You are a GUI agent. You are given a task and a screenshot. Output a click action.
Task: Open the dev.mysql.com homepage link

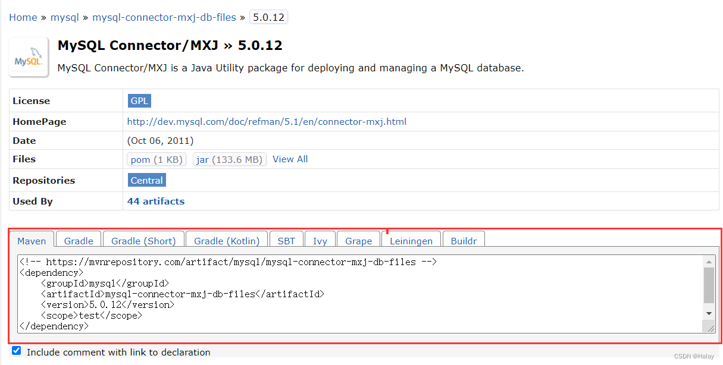tap(267, 121)
